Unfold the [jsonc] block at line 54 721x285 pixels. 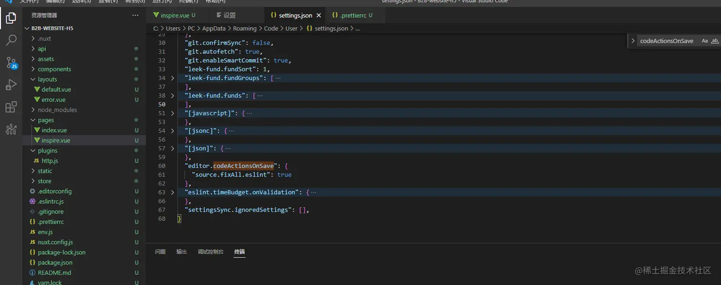[173, 131]
